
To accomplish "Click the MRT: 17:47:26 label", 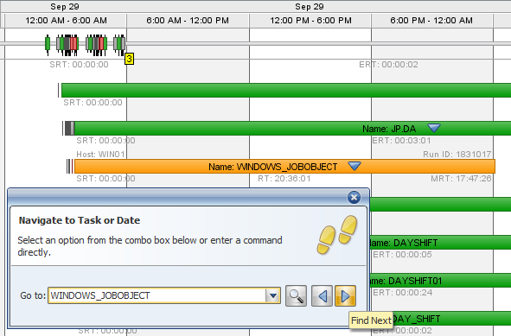I will point(461,179).
